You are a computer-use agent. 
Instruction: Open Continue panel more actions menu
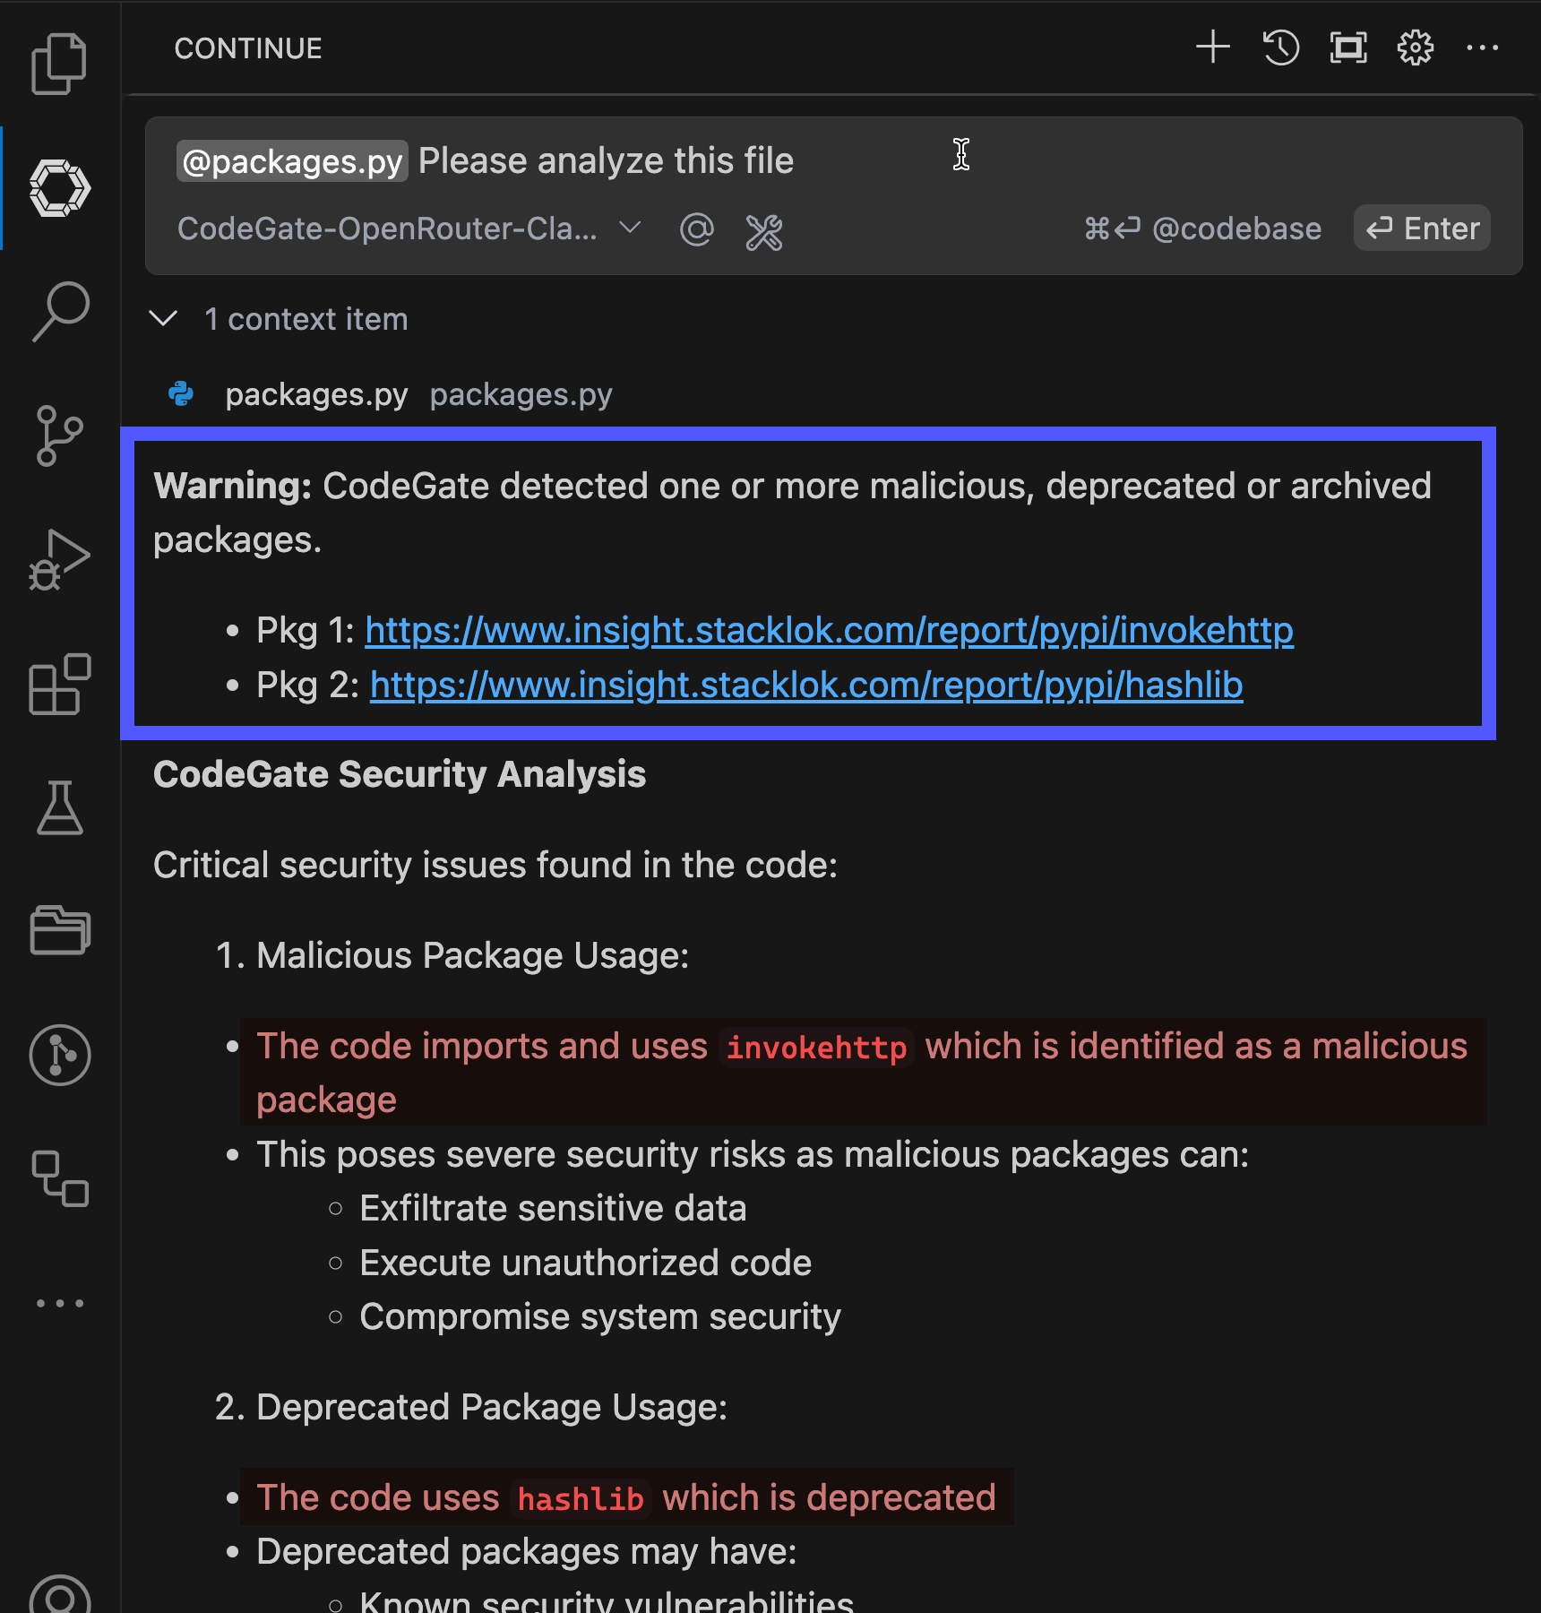(x=1483, y=47)
